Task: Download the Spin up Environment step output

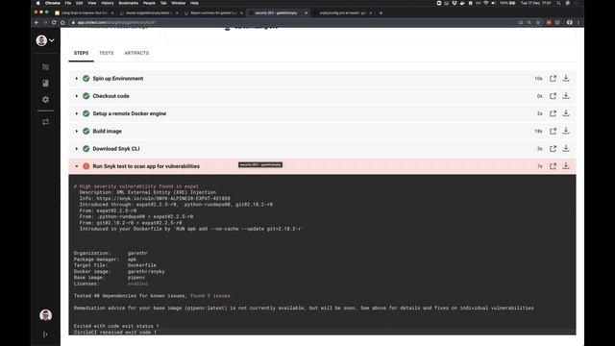Action: (x=566, y=78)
